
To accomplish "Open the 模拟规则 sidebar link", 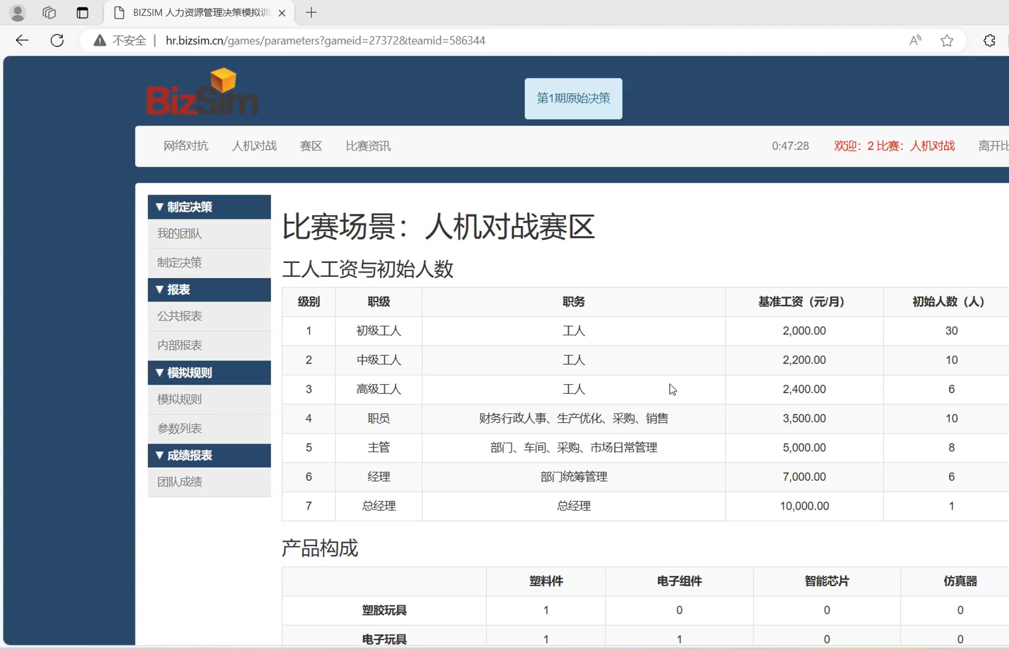I will point(209,399).
